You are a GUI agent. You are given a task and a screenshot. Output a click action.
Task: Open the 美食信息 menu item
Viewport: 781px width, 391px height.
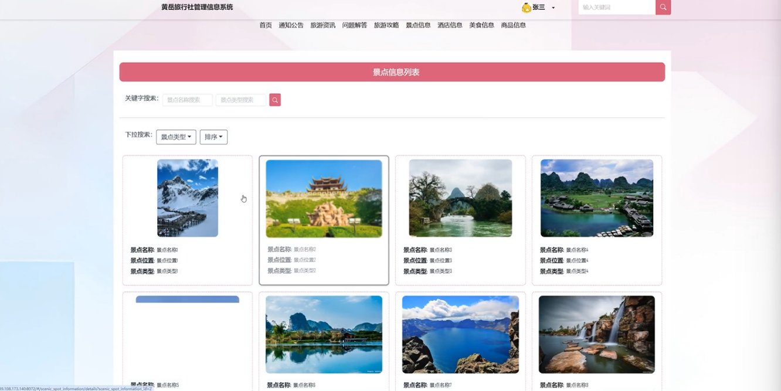(481, 25)
